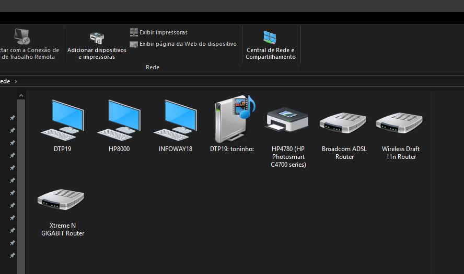The image size is (464, 274).
Task: Select the Broadcom ADSL Router icon
Action: tap(343, 122)
